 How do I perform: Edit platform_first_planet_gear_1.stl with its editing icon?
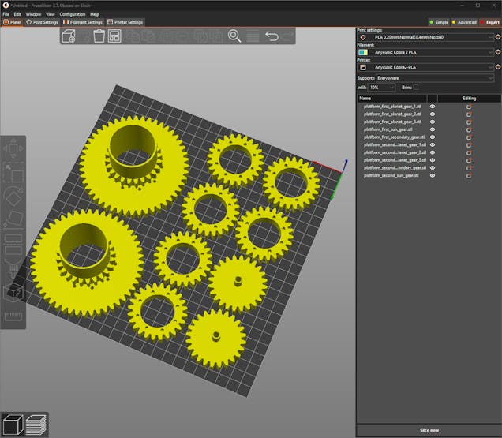[x=469, y=106]
